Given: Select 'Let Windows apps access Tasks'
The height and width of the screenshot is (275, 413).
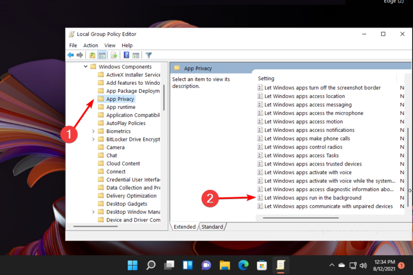Looking at the screenshot, I should point(302,155).
